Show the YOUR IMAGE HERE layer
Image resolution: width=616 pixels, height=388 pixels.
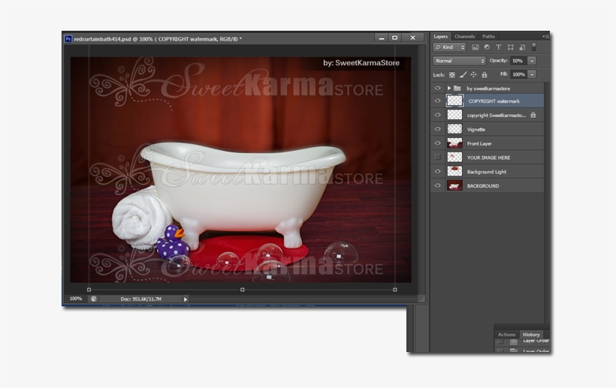point(438,158)
